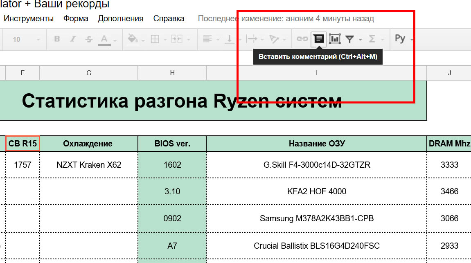The height and width of the screenshot is (263, 471).
Task: Select the DRAM Mhz header cell
Action: pos(449,144)
